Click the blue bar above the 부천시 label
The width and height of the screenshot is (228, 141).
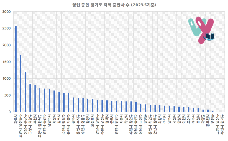[35, 99]
